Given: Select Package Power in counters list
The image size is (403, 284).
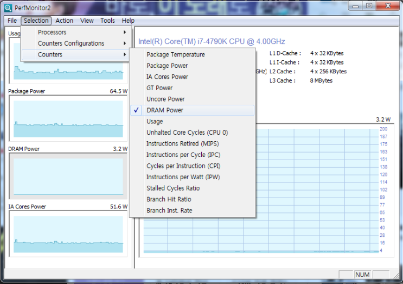Looking at the screenshot, I should (192, 66).
